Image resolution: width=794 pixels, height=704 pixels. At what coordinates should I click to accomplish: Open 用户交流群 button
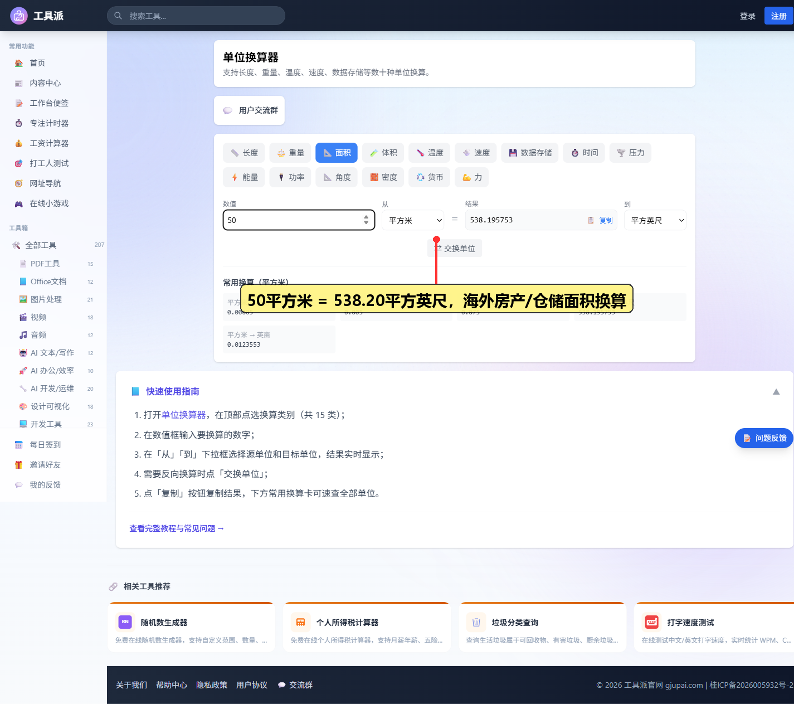pyautogui.click(x=249, y=110)
